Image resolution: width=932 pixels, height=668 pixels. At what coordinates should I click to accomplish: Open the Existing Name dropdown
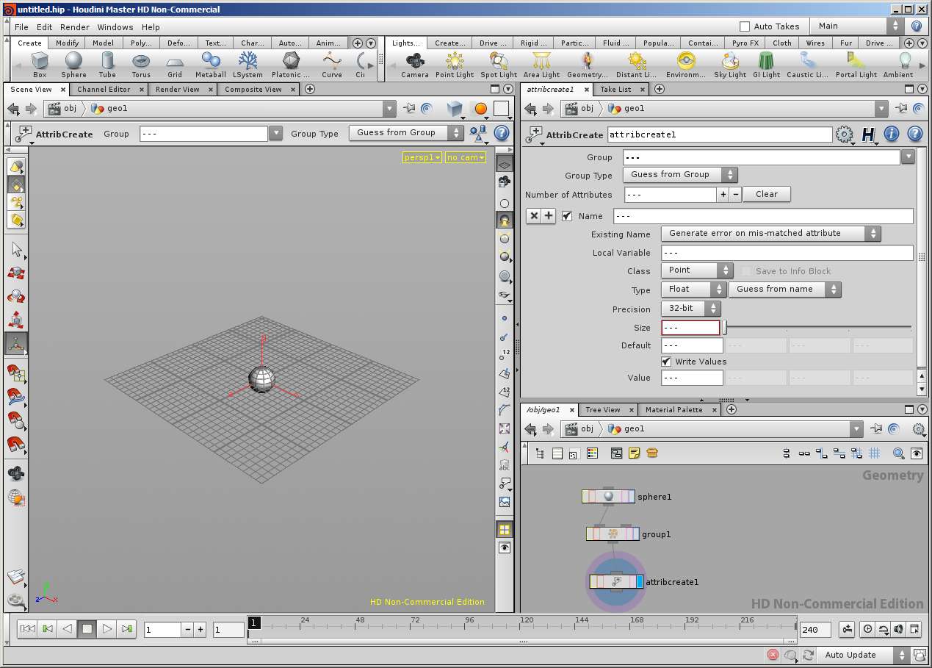770,234
